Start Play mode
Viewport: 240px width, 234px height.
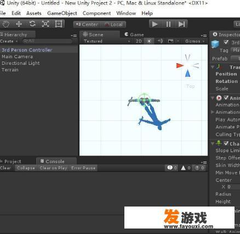155,24
